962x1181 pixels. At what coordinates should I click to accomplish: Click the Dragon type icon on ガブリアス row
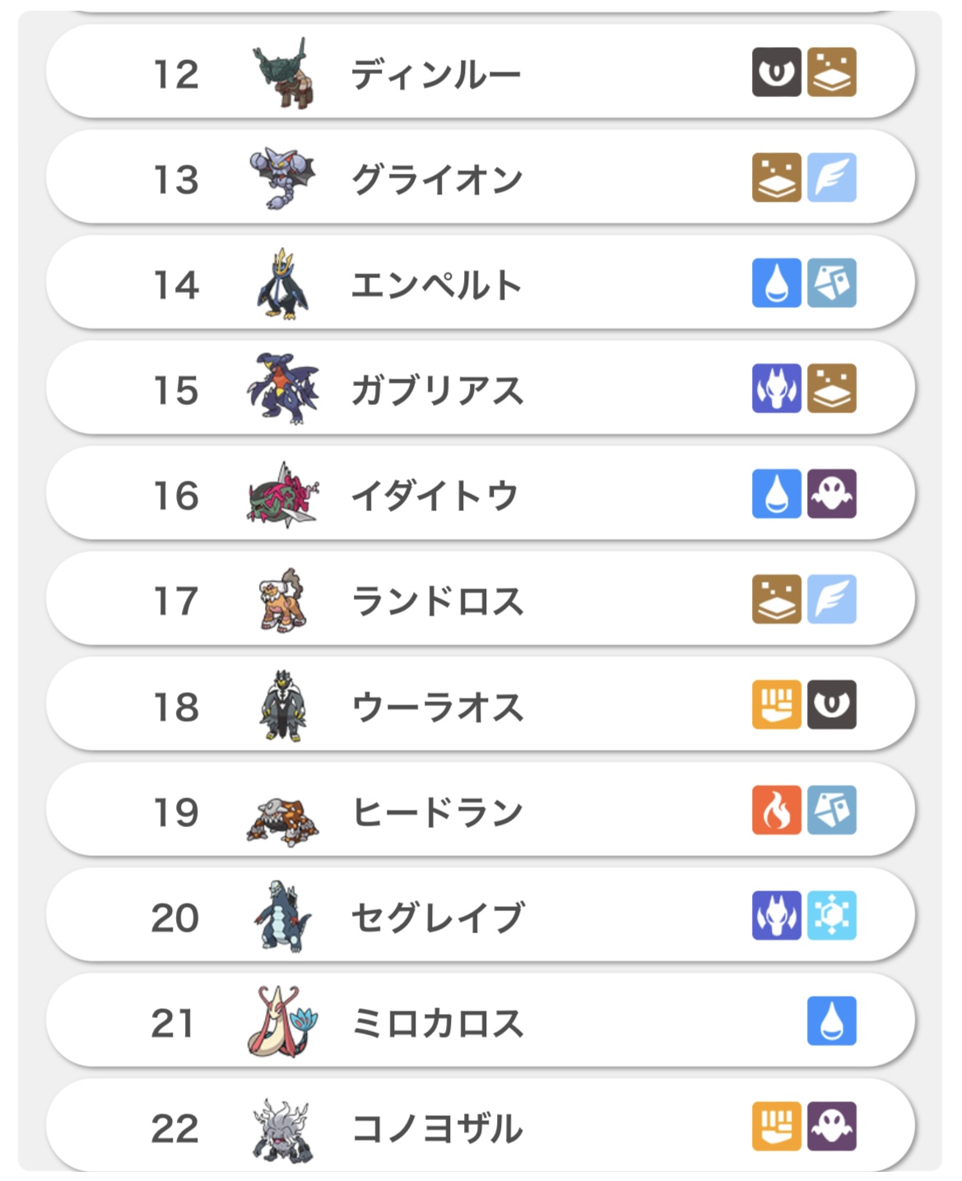click(776, 388)
